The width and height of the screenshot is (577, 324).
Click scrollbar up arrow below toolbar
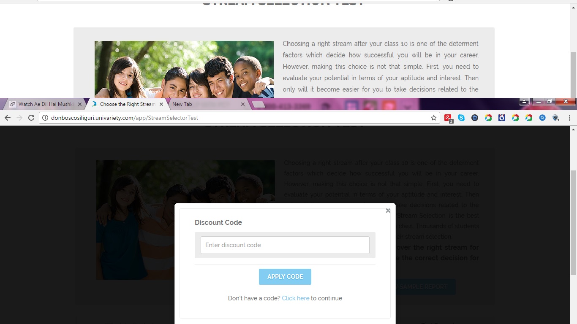(x=573, y=129)
